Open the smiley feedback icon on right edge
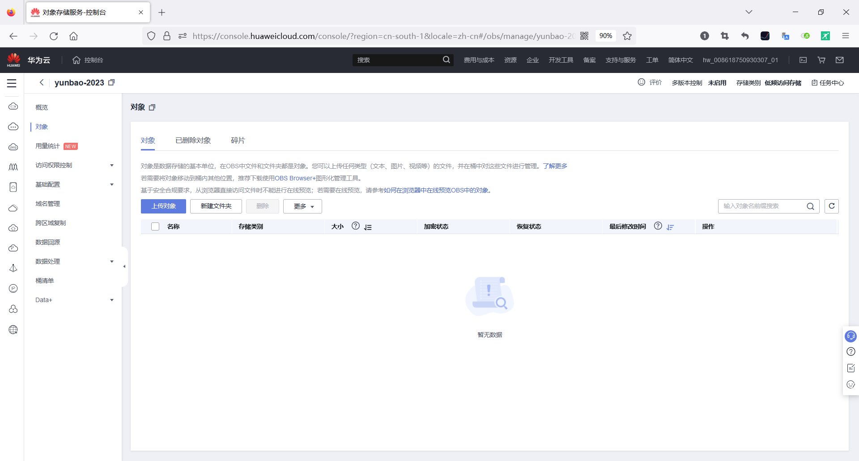This screenshot has height=461, width=859. pyautogui.click(x=851, y=384)
